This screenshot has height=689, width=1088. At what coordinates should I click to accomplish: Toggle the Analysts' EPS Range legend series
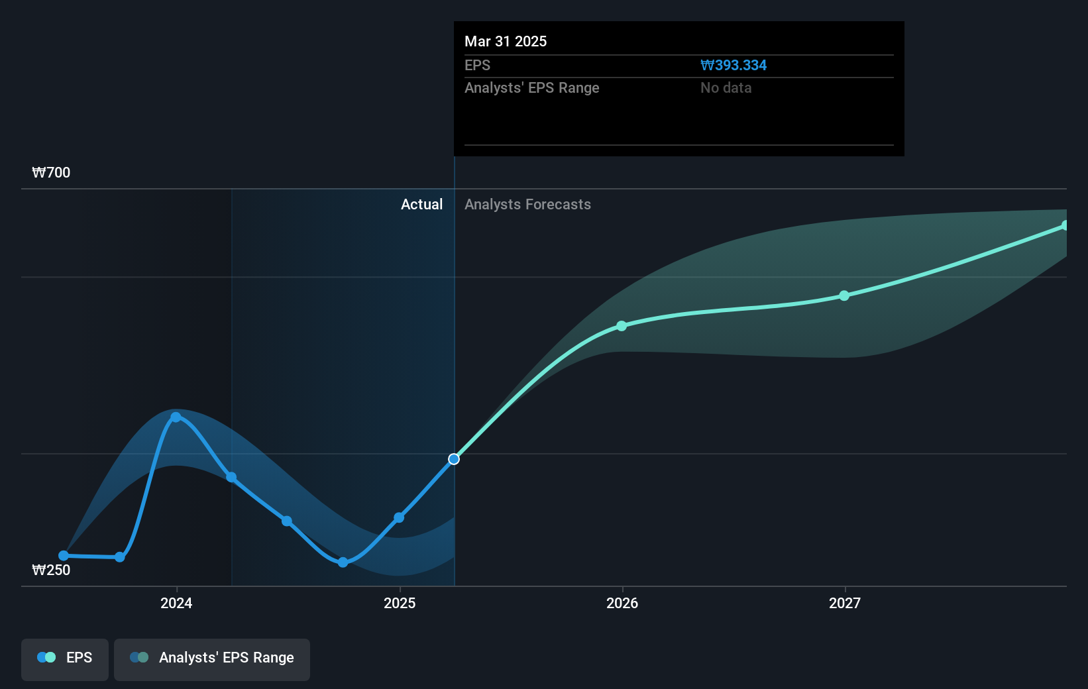[x=212, y=659]
